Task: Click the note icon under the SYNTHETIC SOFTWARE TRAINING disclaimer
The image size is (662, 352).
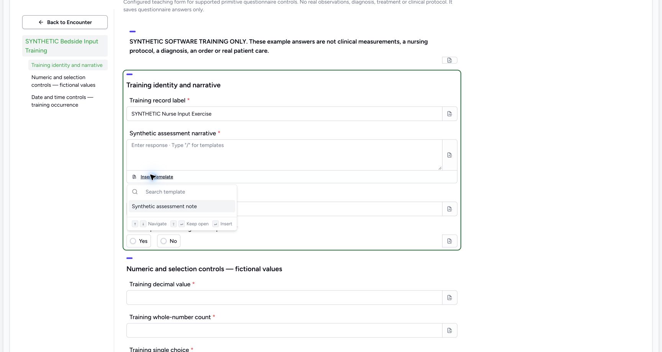Action: [450, 60]
